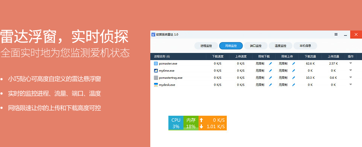Close the 软媒系统雷达 window
The image size is (362, 147).
click(356, 35)
